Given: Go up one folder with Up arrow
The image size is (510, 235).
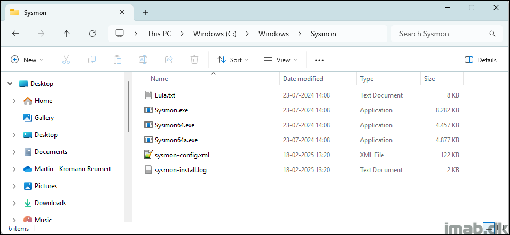Looking at the screenshot, I should coord(66,34).
